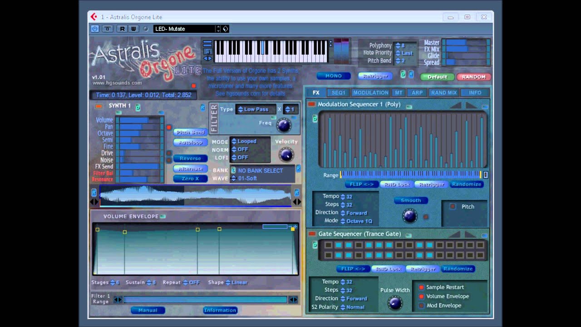Switch to the FX tab

(316, 93)
